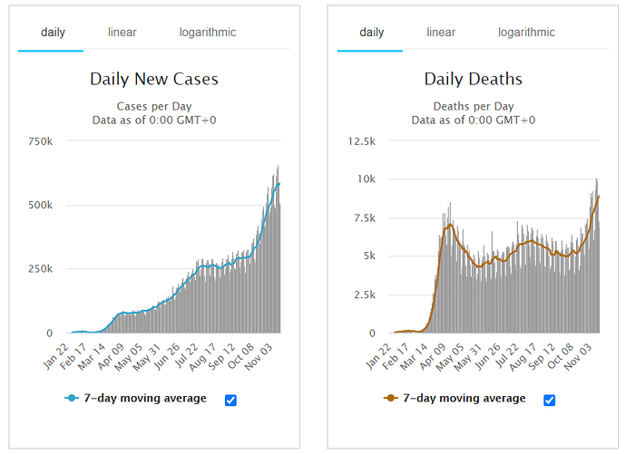
Task: Switch Daily Deaths chart to linear
Action: coord(441,33)
